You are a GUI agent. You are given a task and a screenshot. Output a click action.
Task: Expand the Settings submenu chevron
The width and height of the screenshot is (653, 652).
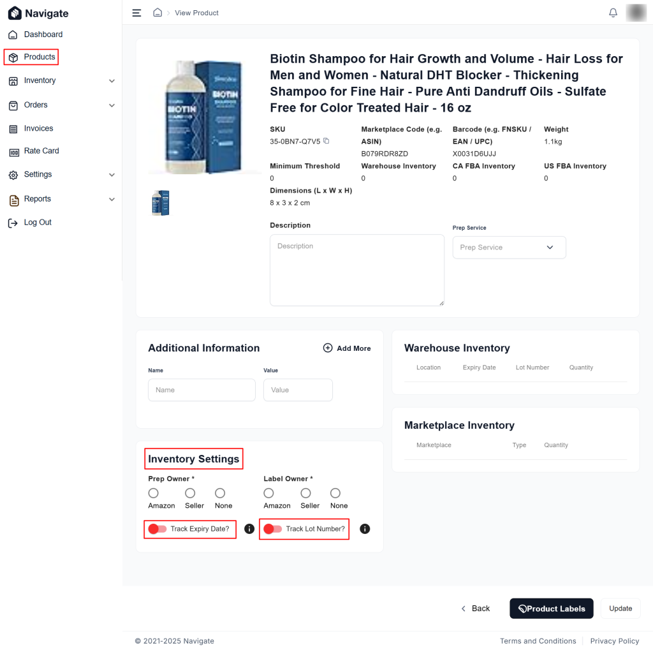point(112,175)
